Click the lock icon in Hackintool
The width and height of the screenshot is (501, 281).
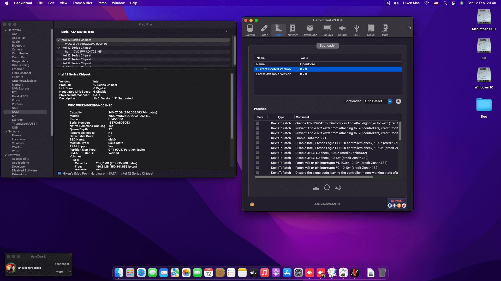pos(252,204)
